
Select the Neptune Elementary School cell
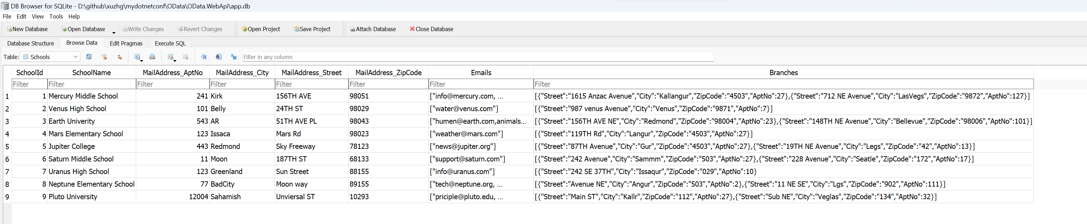[x=92, y=184]
